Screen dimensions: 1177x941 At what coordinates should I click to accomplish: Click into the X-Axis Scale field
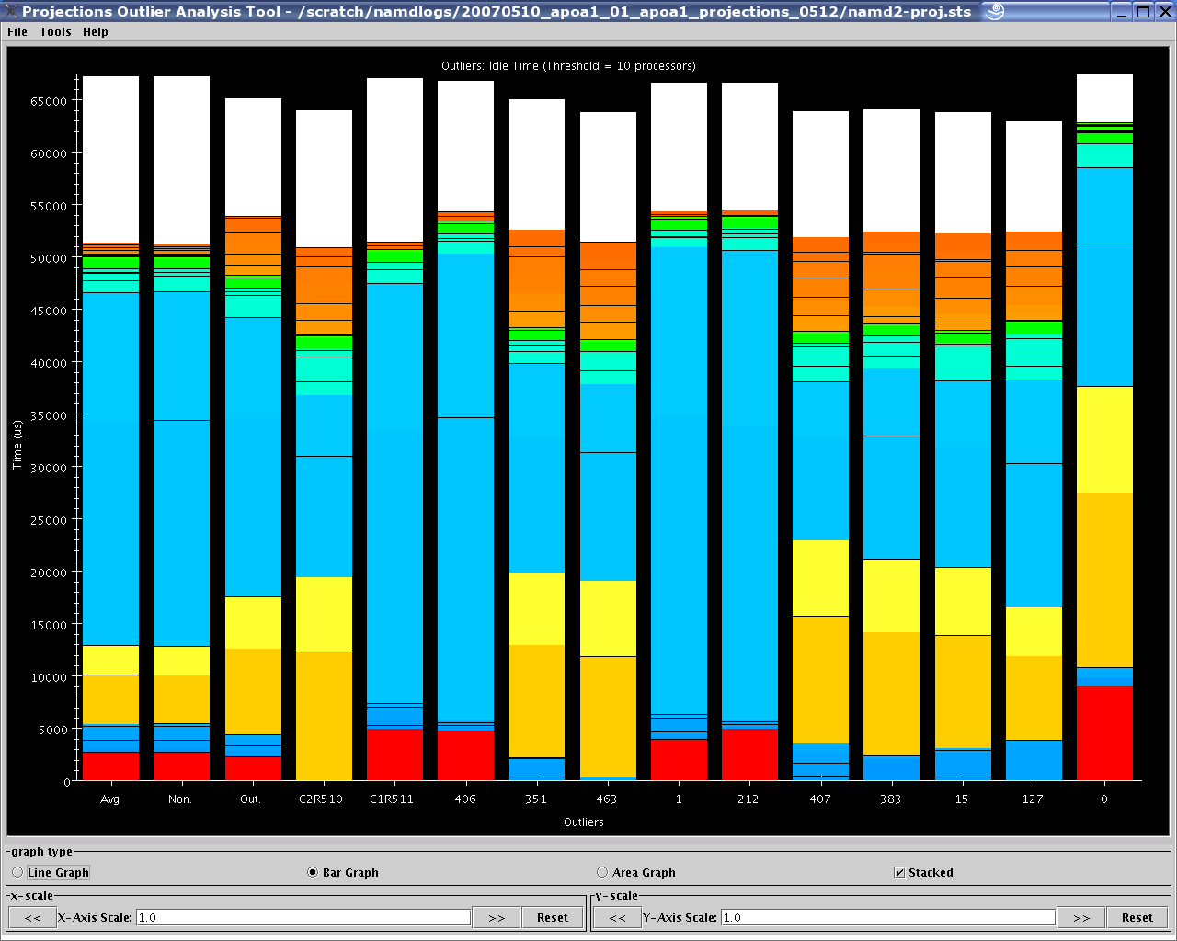coord(303,917)
